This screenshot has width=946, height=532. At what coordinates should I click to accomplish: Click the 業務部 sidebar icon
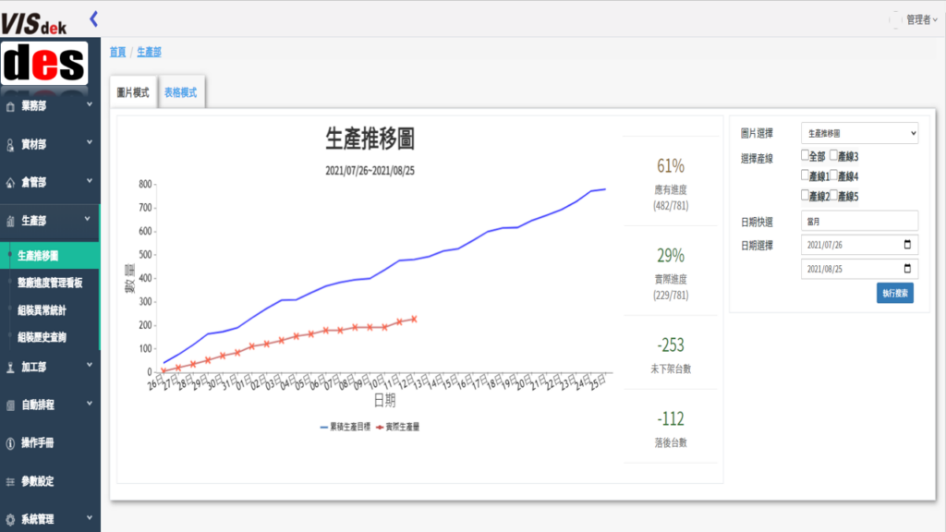coord(10,106)
